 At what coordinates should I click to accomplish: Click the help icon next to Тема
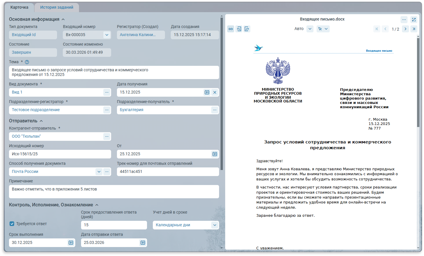coord(27,62)
